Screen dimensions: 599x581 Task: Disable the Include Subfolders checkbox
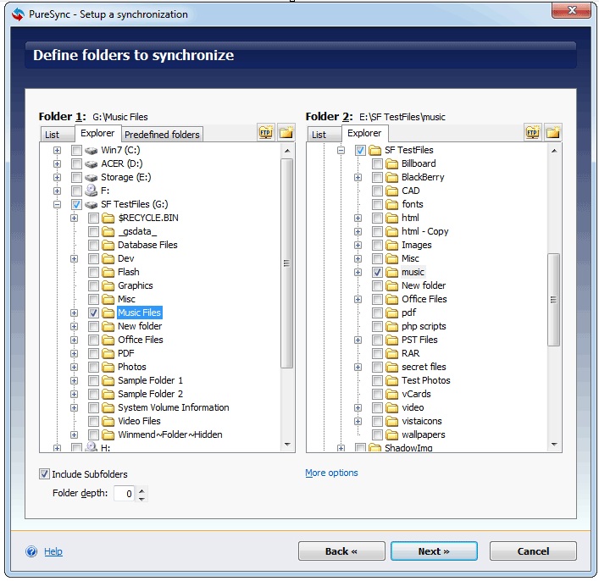click(x=44, y=474)
